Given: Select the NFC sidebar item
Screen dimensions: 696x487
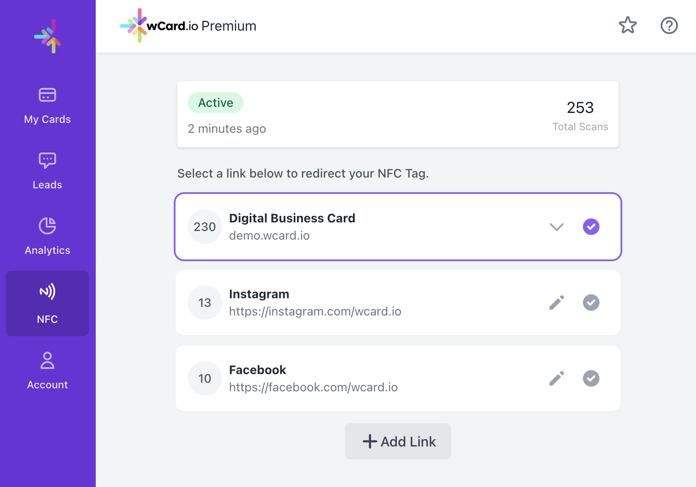Looking at the screenshot, I should point(47,303).
